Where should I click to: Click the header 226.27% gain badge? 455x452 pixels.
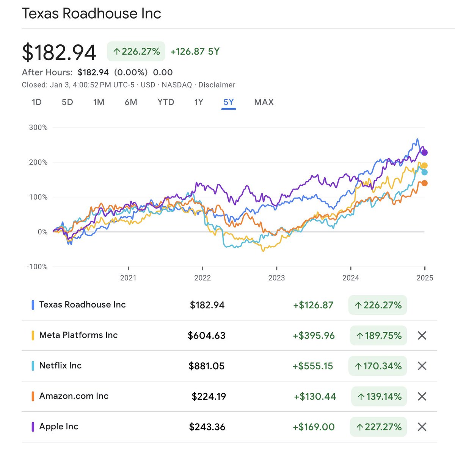[136, 51]
